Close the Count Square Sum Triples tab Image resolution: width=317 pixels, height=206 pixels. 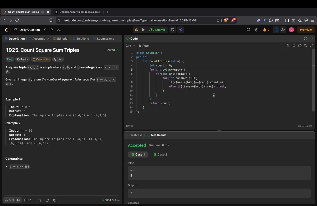[48, 12]
